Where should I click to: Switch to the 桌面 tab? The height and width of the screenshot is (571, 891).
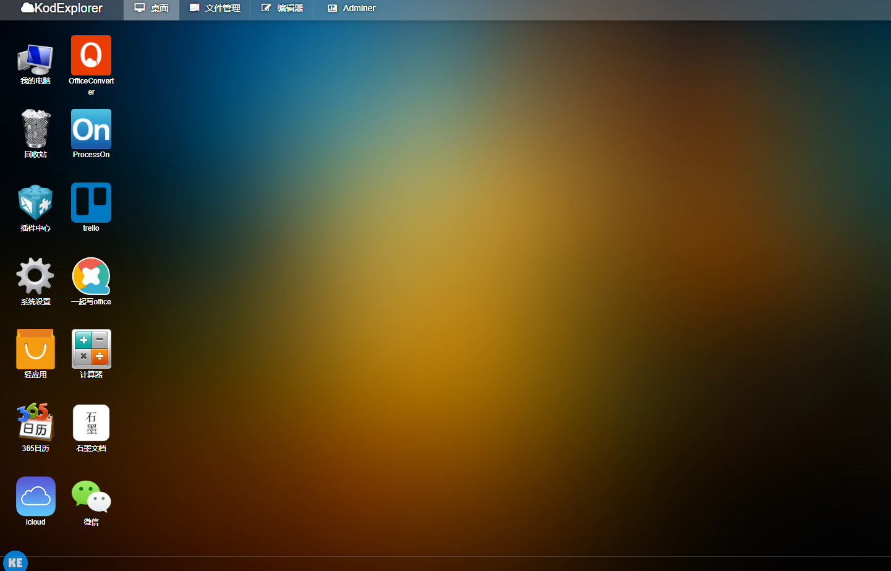coord(151,9)
